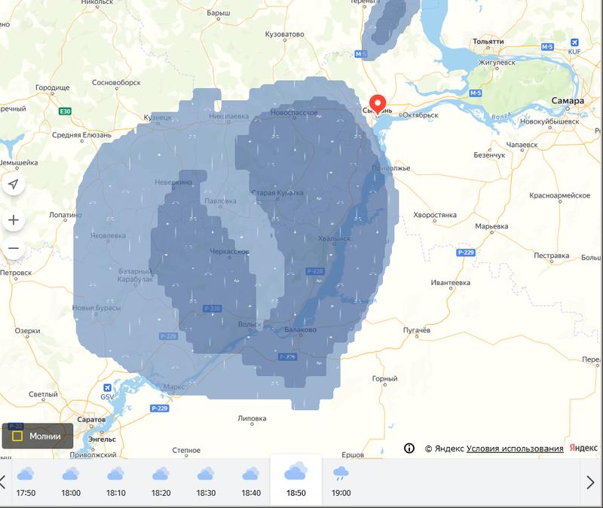Pick the 18:10 timeline marker
Screen dimensions: 603x508
[x=115, y=482]
